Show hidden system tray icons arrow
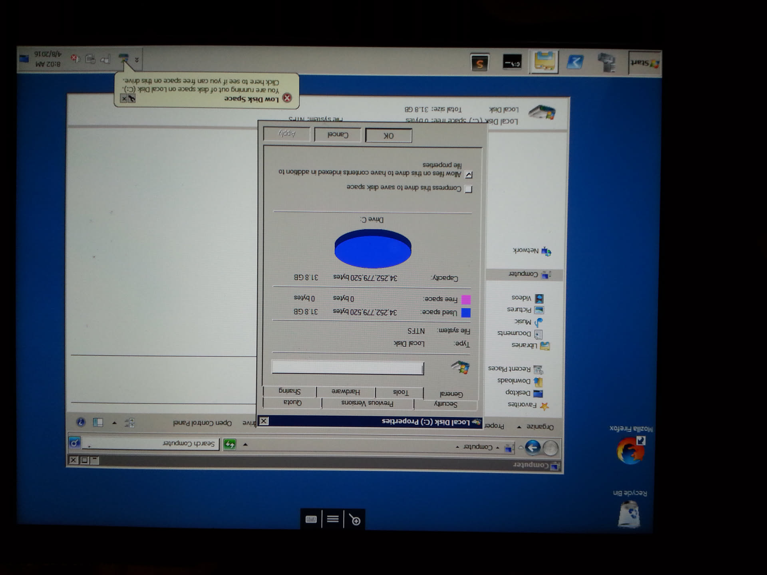 [137, 60]
